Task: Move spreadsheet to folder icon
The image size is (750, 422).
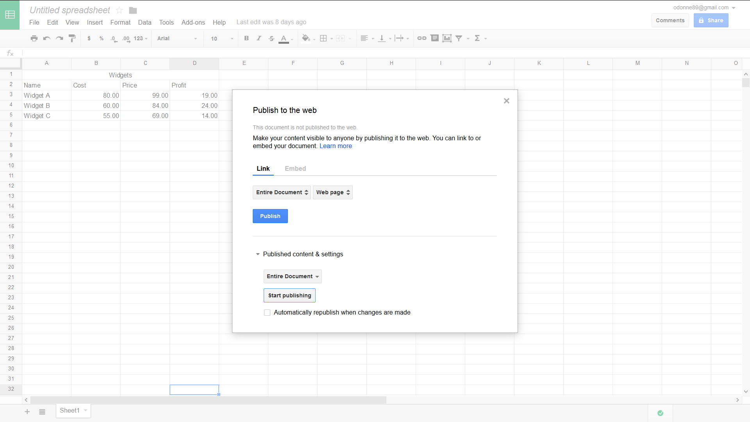Action: pos(133,11)
